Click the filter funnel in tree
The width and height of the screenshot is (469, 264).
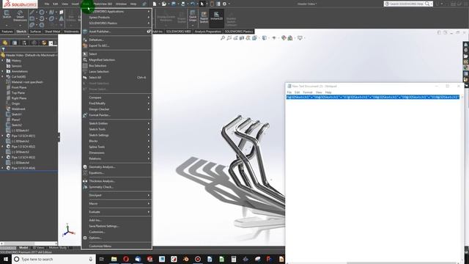[x=3, y=49]
